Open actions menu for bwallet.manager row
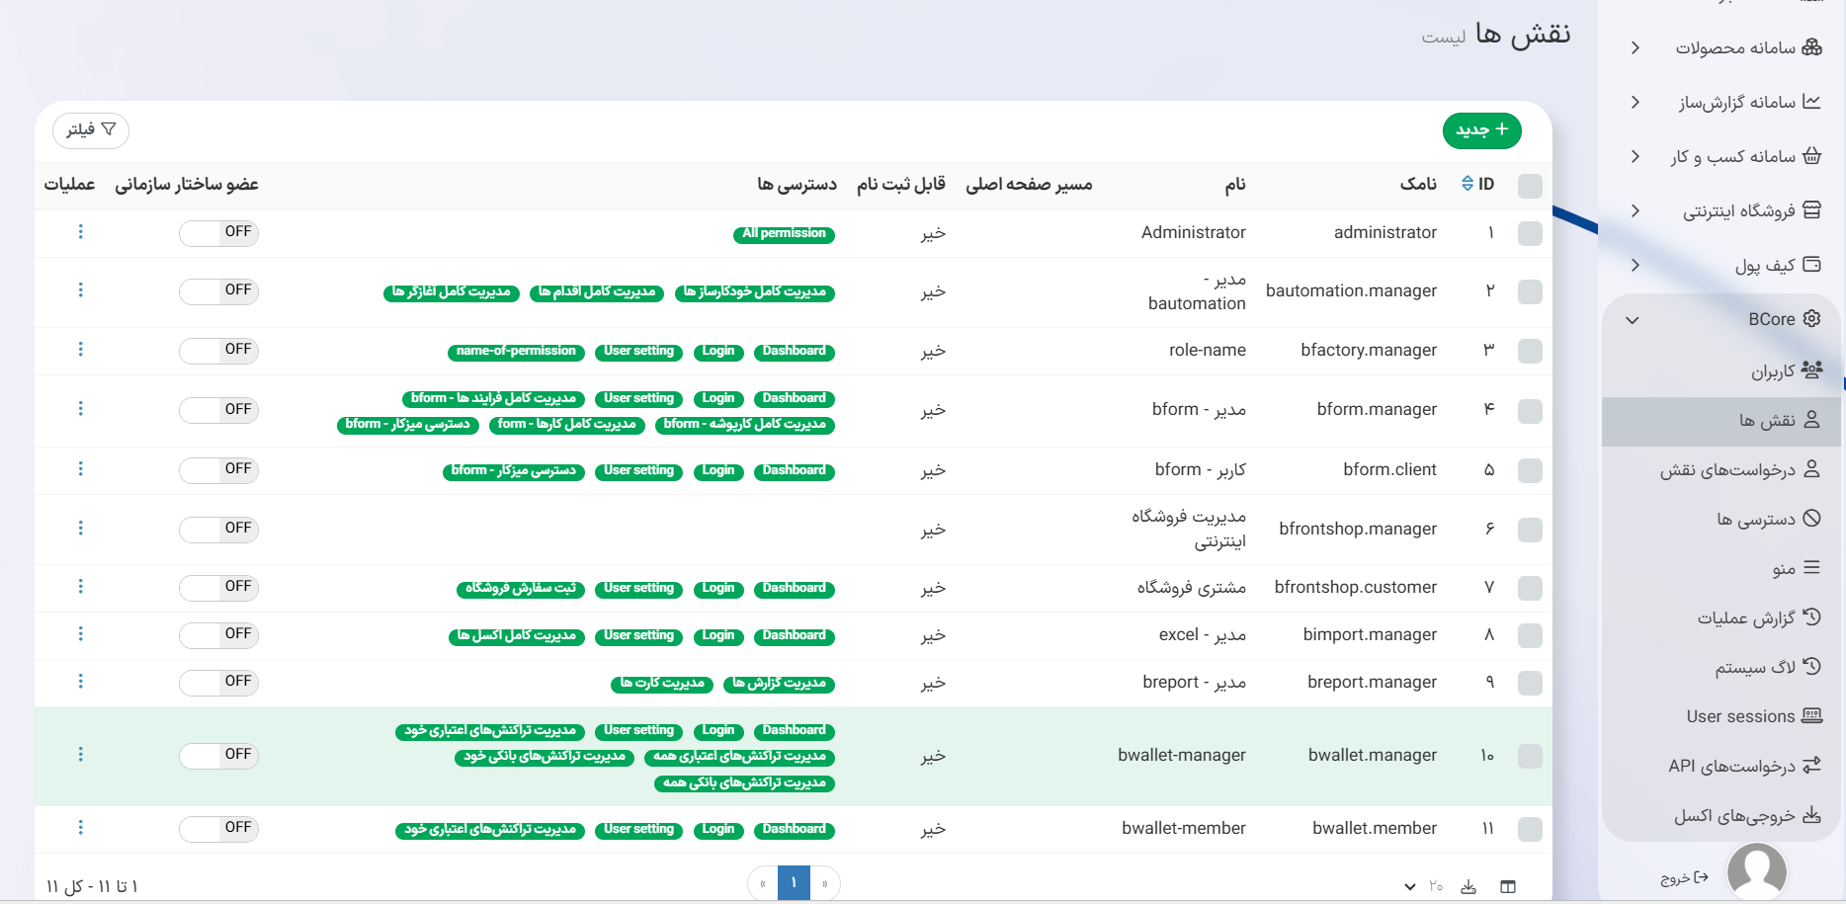Viewport: 1846px width, 904px height. [x=81, y=754]
